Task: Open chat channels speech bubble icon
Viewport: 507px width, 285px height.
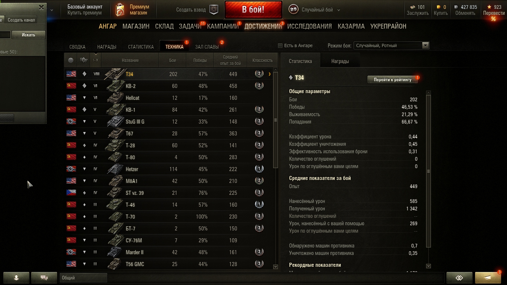Action: click(x=44, y=277)
